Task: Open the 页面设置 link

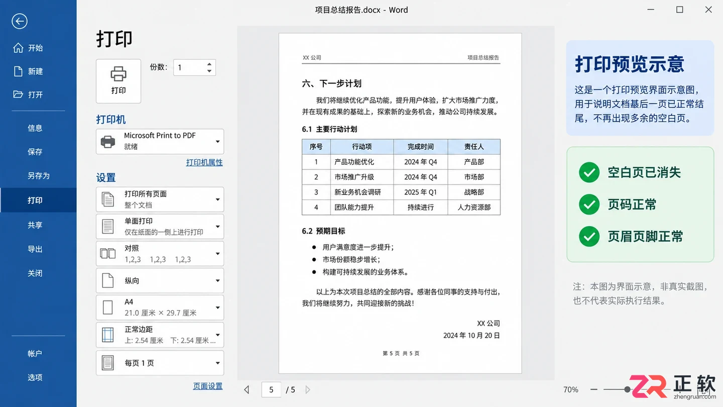Action: (208, 386)
